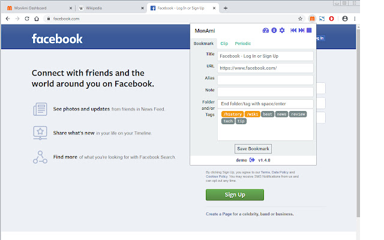Select the Bookmark tab in MonAmi
384x240 pixels.
click(x=203, y=43)
